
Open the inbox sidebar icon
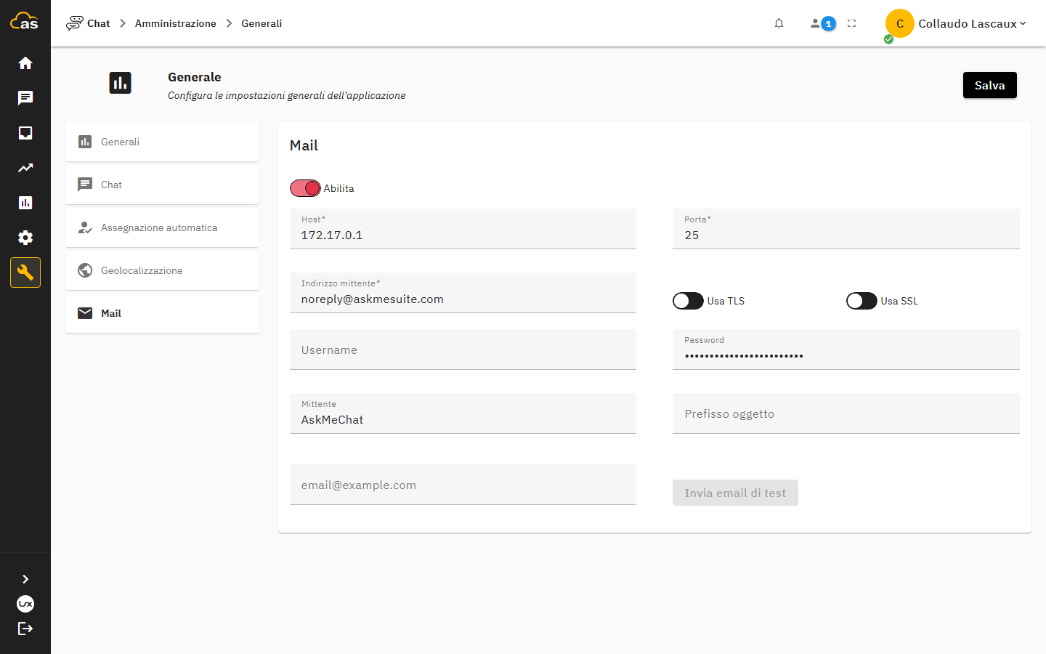tap(25, 133)
